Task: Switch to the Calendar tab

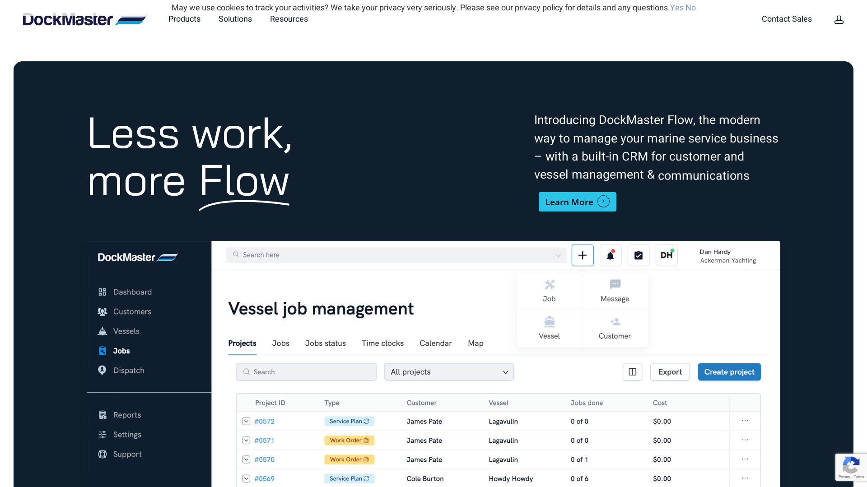Action: 435,344
